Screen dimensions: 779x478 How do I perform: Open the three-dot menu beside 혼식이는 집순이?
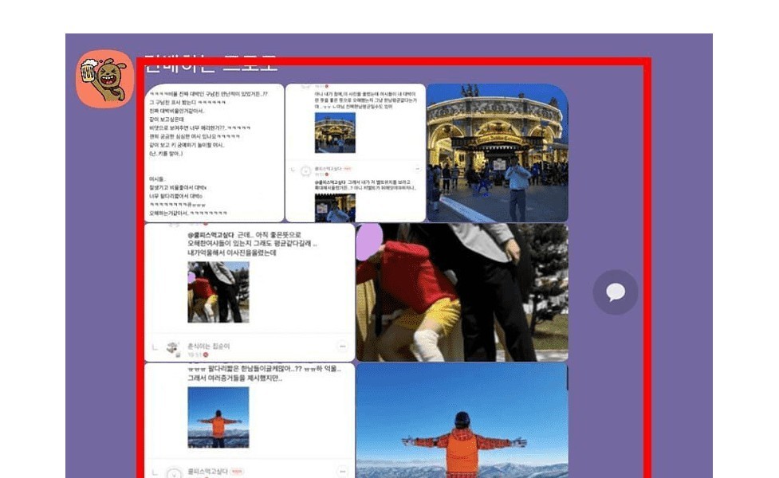pyautogui.click(x=342, y=347)
